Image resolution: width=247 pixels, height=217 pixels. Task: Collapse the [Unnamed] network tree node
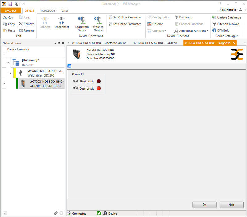(8, 63)
